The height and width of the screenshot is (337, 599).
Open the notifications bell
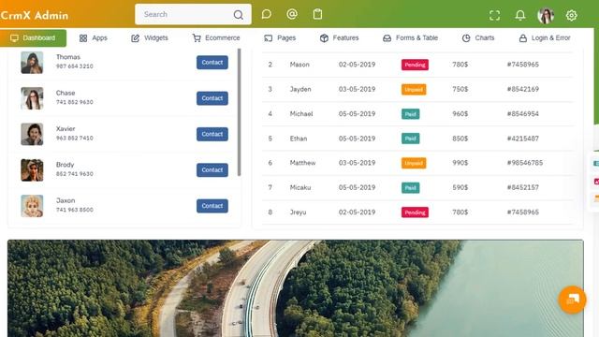point(520,15)
